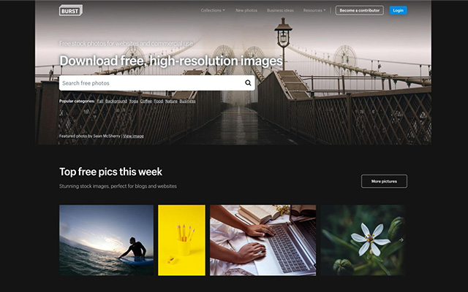Open the hands typing on laptop photo
The image size is (468, 292).
(x=263, y=240)
